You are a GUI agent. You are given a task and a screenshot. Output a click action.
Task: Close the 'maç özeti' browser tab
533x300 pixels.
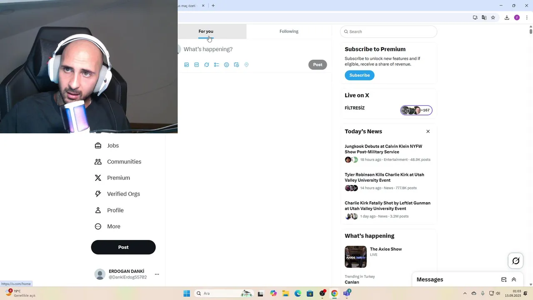203,6
